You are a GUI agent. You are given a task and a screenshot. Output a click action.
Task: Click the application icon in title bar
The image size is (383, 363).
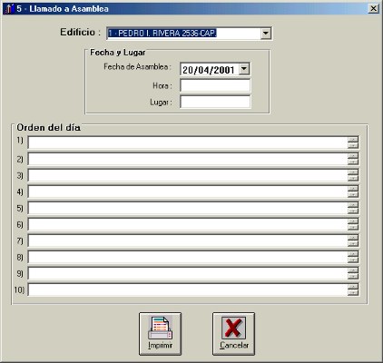coord(9,8)
